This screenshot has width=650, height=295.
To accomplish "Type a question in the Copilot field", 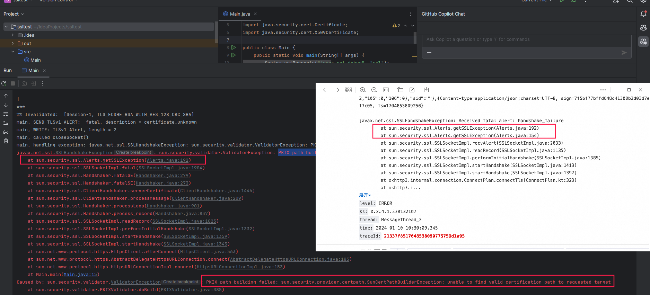I will [x=527, y=39].
